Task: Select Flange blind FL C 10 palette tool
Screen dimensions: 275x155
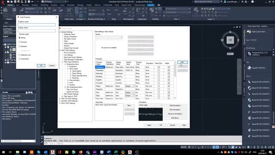Action: point(257,53)
